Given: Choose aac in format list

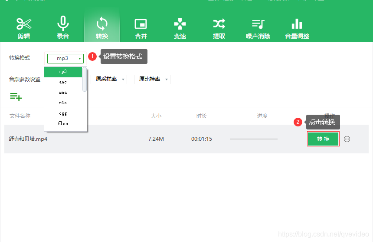Looking at the screenshot, I should tap(63, 82).
